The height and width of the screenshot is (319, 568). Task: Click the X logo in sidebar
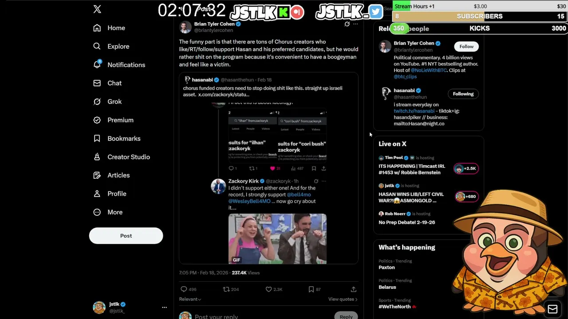97,9
